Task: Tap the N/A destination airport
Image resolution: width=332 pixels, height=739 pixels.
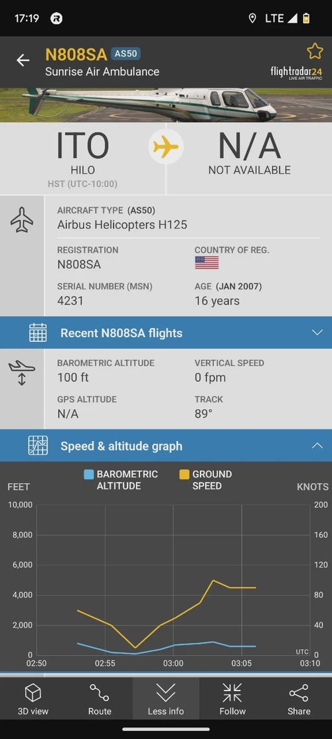Action: tap(249, 158)
